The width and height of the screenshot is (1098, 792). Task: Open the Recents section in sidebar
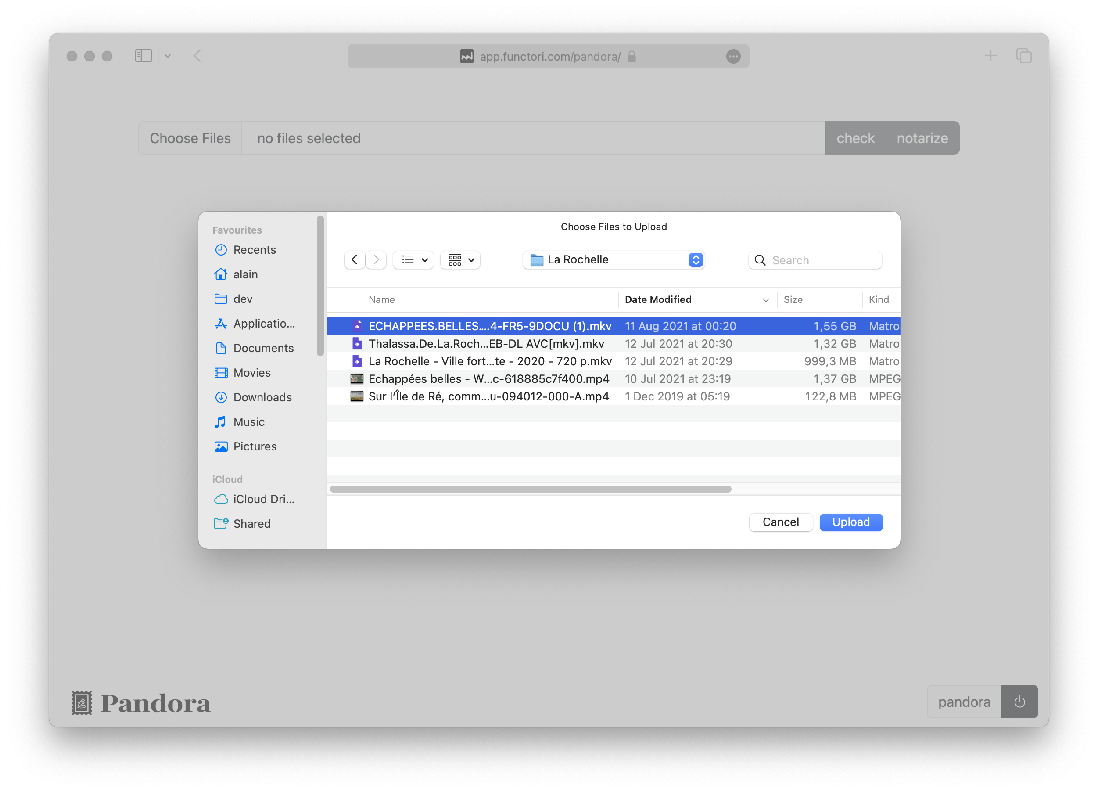point(255,249)
